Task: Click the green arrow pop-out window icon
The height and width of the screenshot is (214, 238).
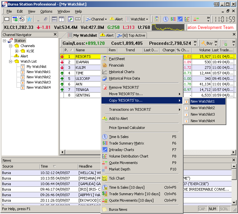Action: coord(71,19)
